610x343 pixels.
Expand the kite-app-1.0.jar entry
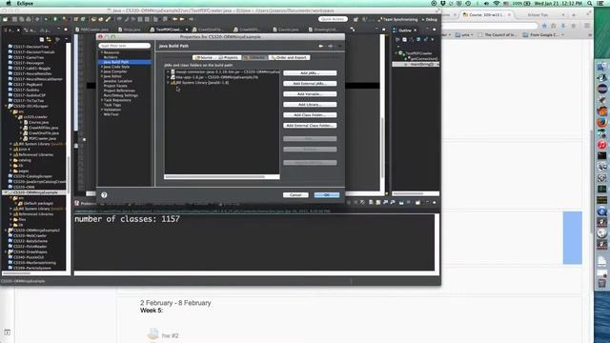168,77
